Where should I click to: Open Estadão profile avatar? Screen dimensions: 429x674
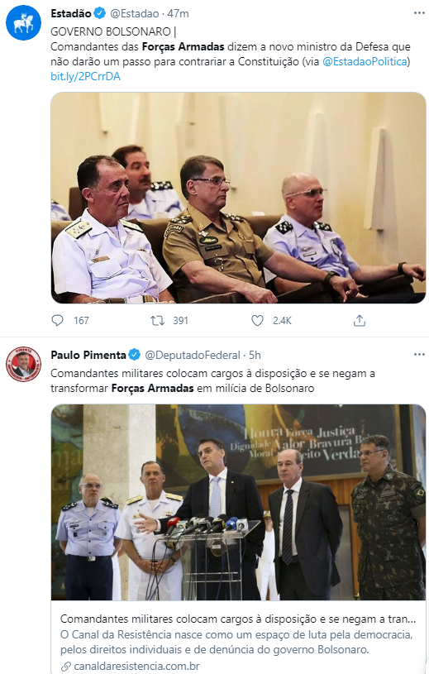click(x=24, y=23)
